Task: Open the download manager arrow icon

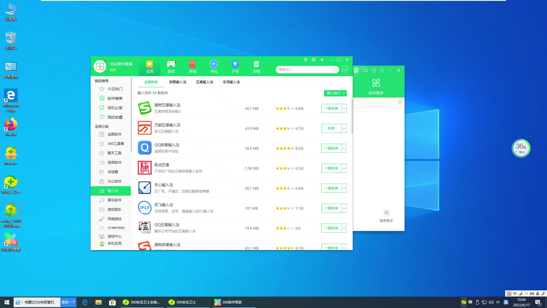Action: [x=345, y=69]
